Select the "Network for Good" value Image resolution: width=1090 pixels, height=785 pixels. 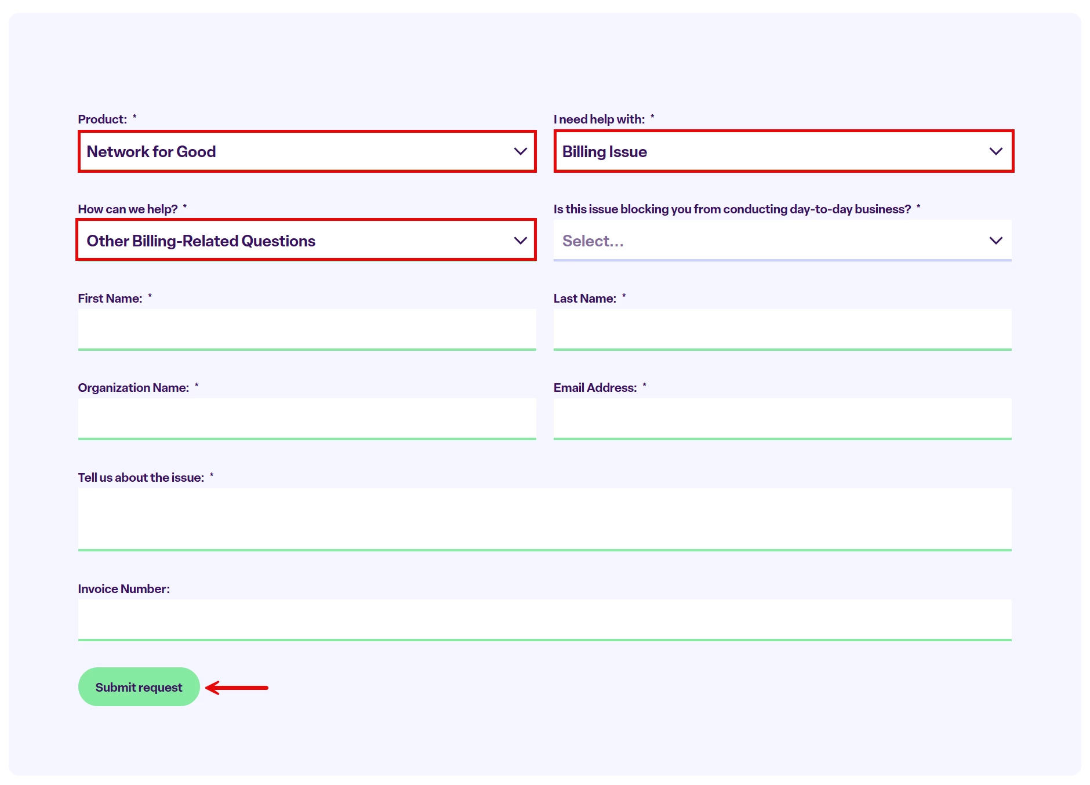tap(151, 151)
